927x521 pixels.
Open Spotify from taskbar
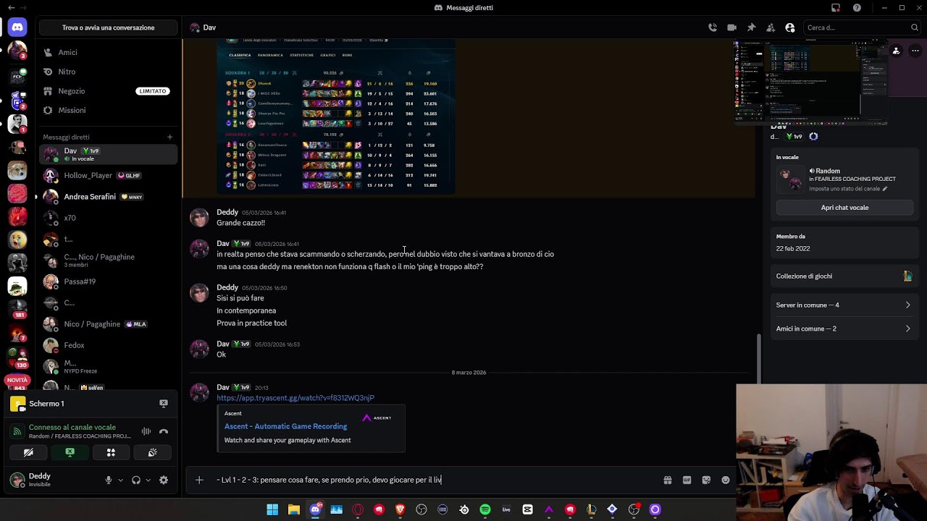[x=485, y=509]
